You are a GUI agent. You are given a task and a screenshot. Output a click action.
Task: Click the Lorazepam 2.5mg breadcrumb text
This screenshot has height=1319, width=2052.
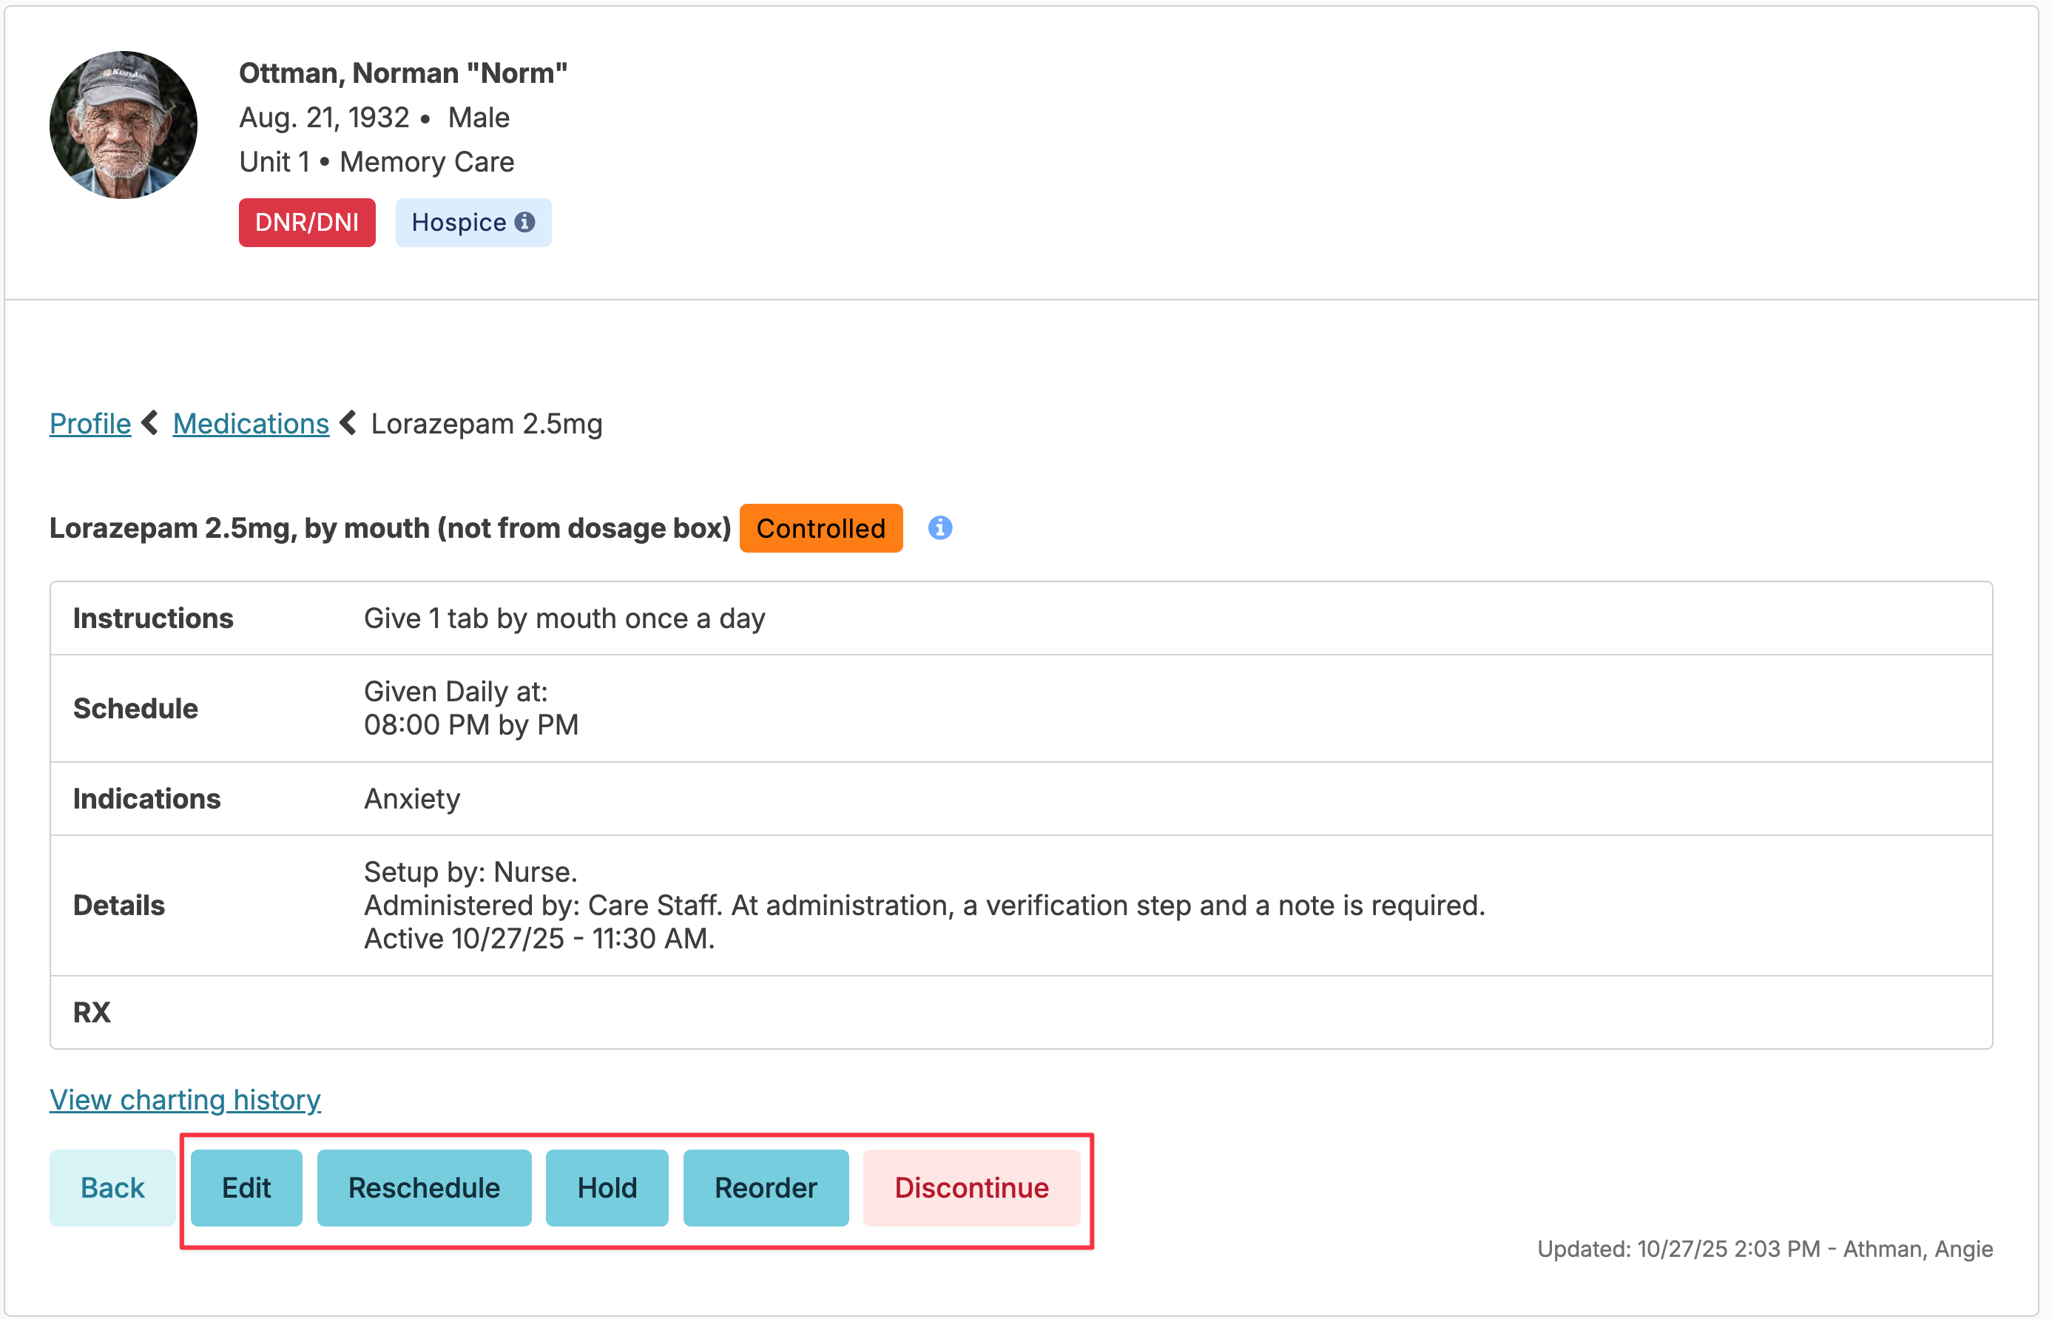[487, 424]
